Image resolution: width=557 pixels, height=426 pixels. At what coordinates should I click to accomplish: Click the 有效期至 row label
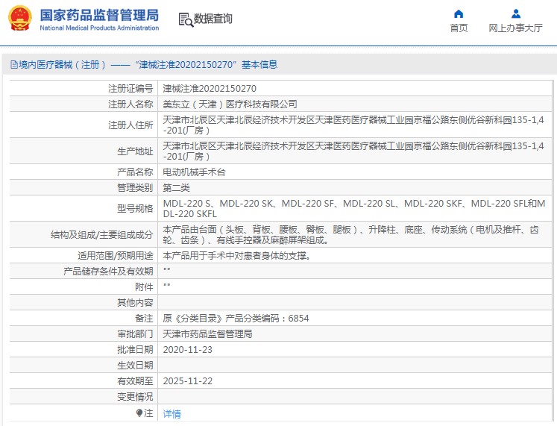point(135,381)
